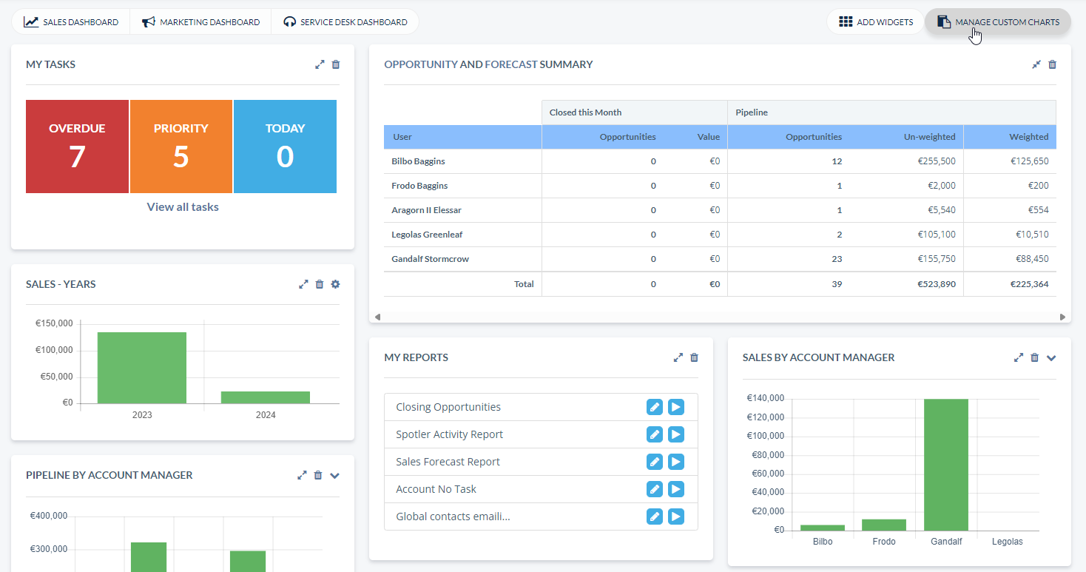This screenshot has width=1086, height=572.
Task: Expand the My Reports widget
Action: 678,357
